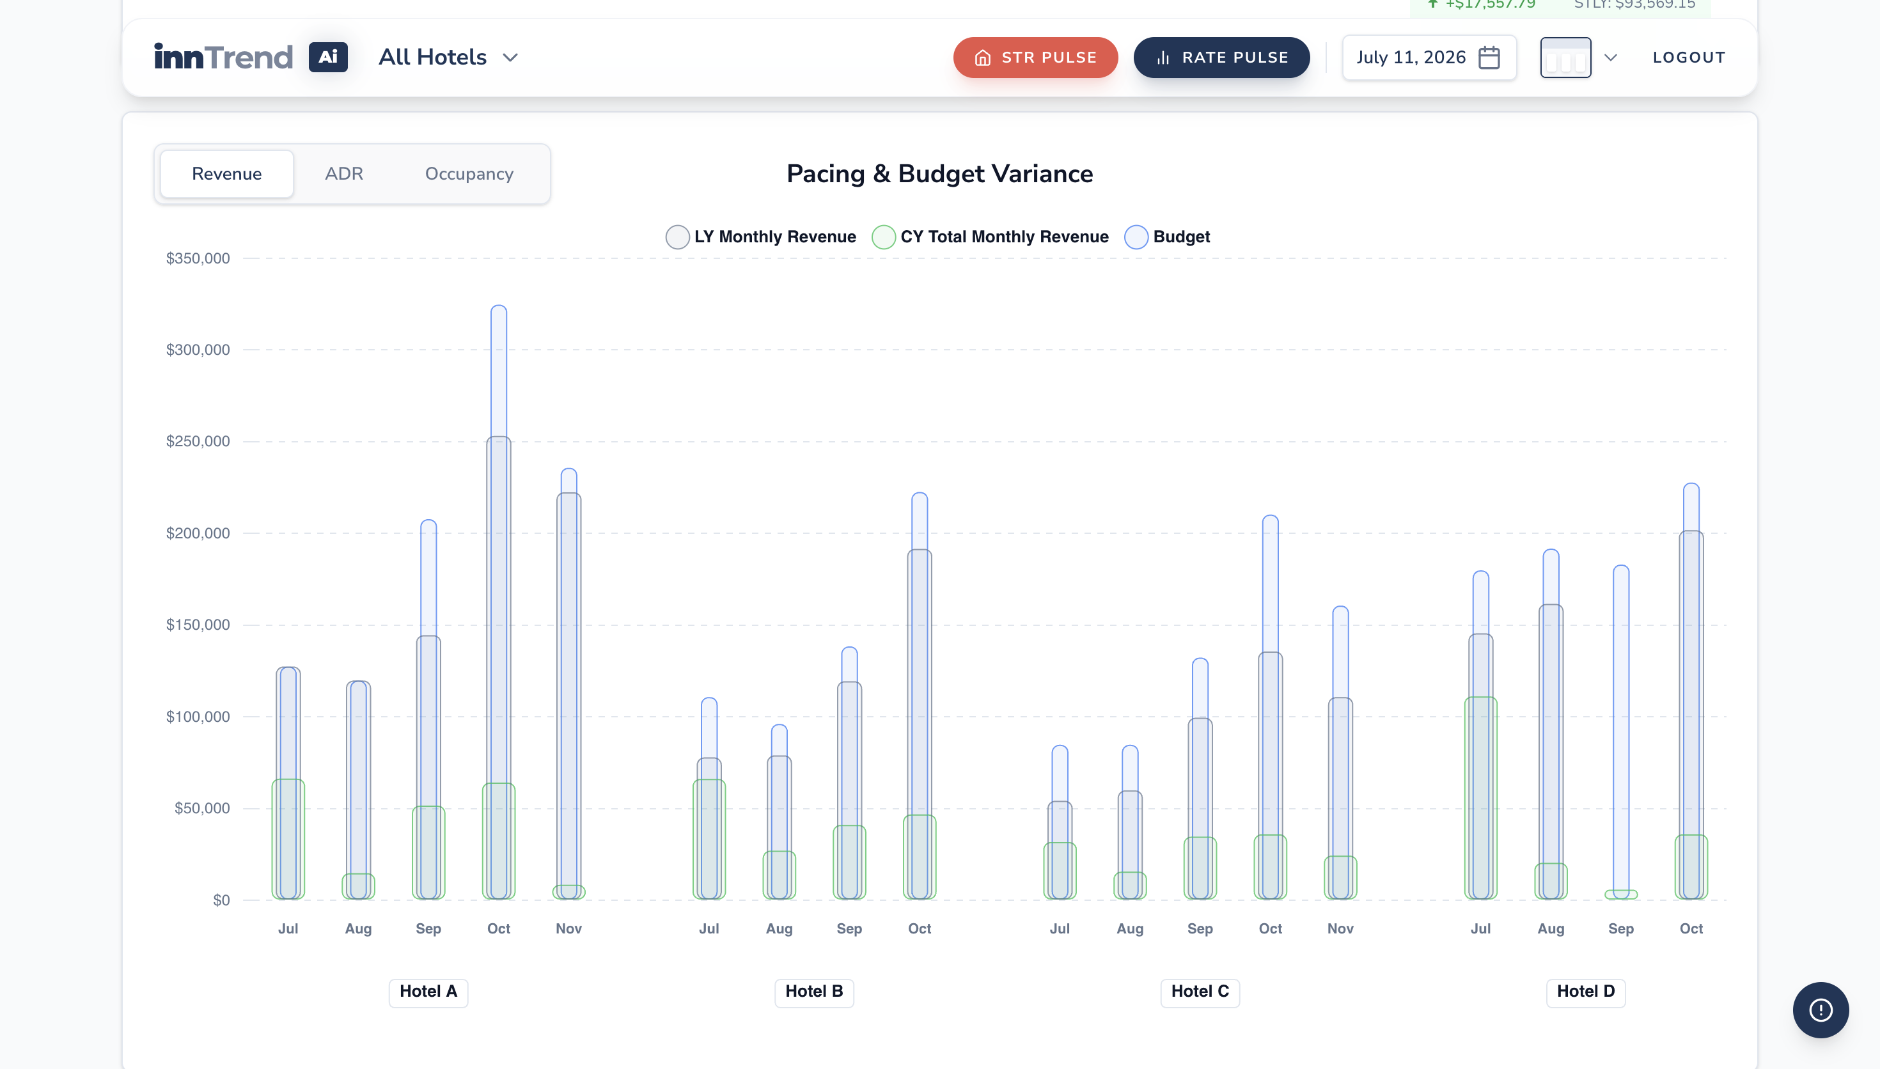This screenshot has height=1069, width=1880.
Task: Click the $350,000 axis label
Action: (198, 258)
